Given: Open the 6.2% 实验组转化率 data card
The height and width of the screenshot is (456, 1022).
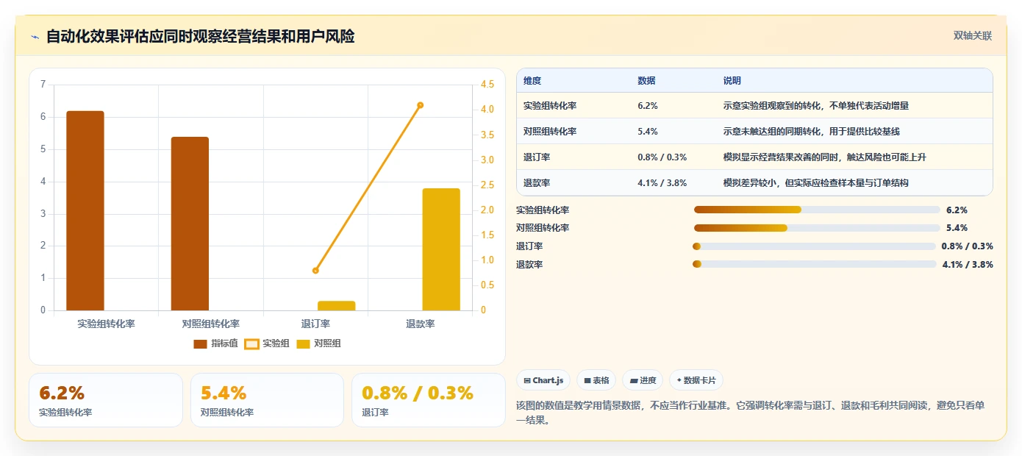Looking at the screenshot, I should (x=106, y=400).
